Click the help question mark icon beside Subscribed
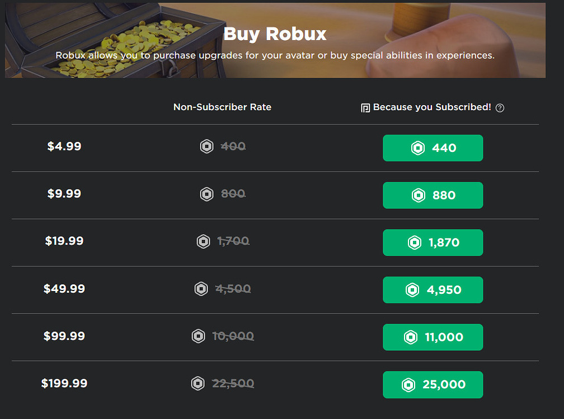 click(x=500, y=108)
